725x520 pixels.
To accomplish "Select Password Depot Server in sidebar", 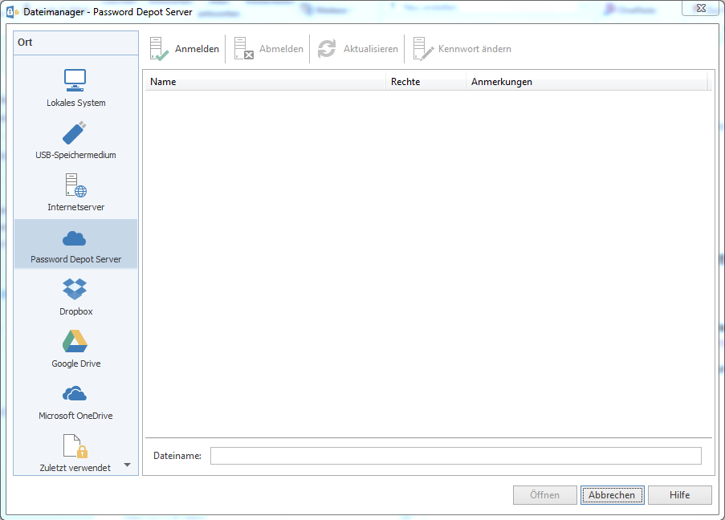I will click(x=75, y=244).
